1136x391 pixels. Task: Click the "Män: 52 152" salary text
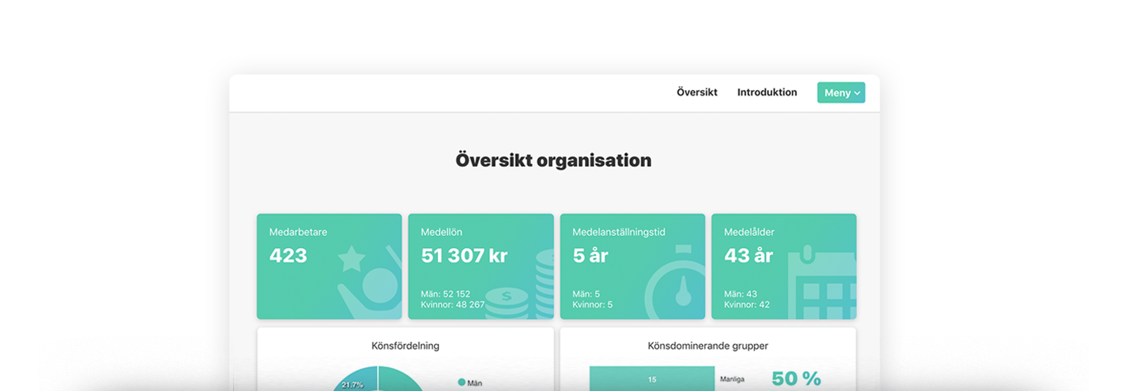coord(446,294)
